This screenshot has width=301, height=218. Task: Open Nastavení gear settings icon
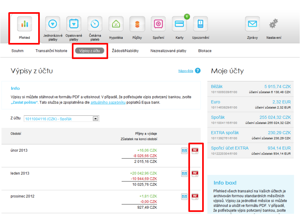(273, 24)
